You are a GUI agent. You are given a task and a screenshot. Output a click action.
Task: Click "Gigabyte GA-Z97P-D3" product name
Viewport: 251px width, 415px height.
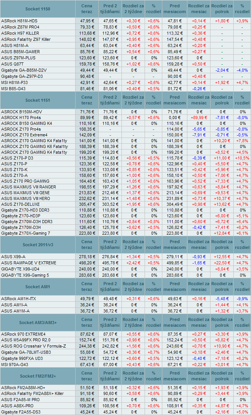click(x=22, y=76)
